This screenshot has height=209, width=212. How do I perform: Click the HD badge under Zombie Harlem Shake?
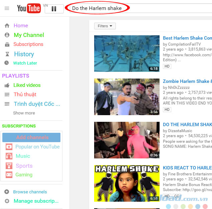[167, 109]
